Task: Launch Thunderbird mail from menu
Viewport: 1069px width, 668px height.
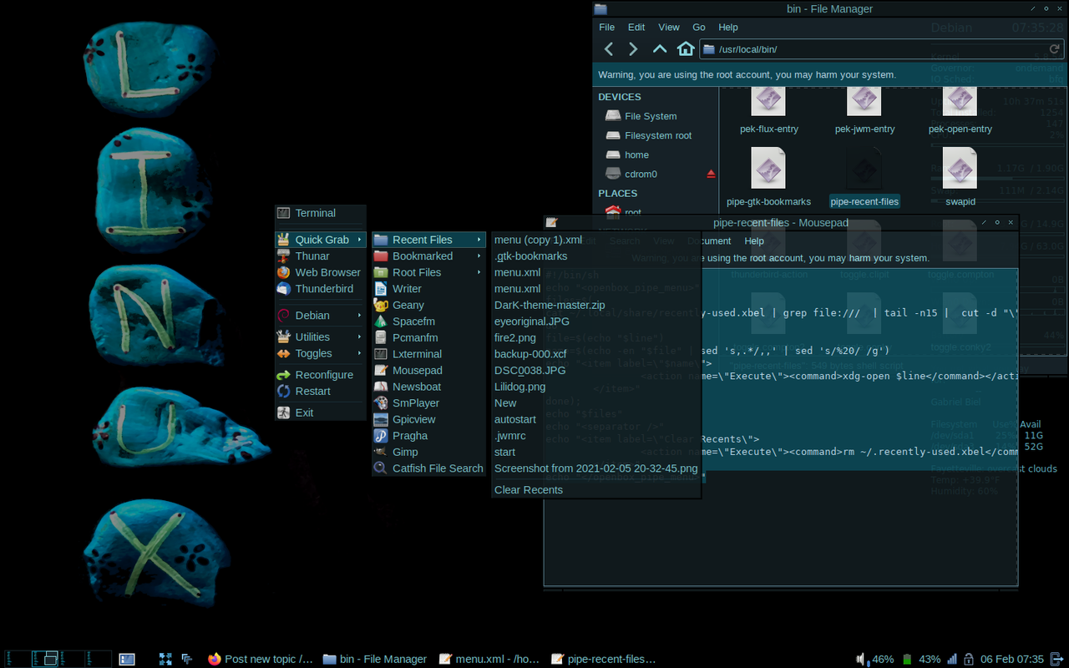Action: [321, 289]
